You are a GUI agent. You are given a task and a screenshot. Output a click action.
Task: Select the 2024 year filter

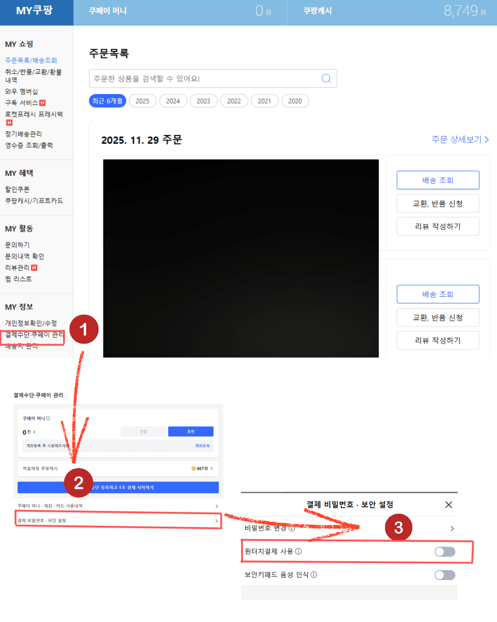[x=173, y=101]
